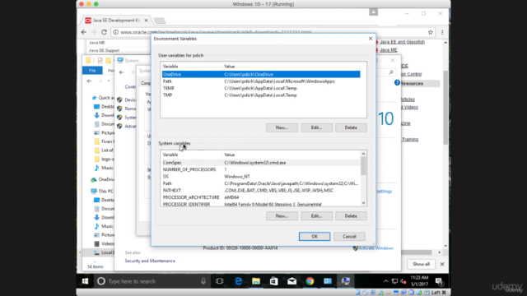This screenshot has height=296, width=527.
Task: Click Delete under user variables
Action: tap(351, 127)
